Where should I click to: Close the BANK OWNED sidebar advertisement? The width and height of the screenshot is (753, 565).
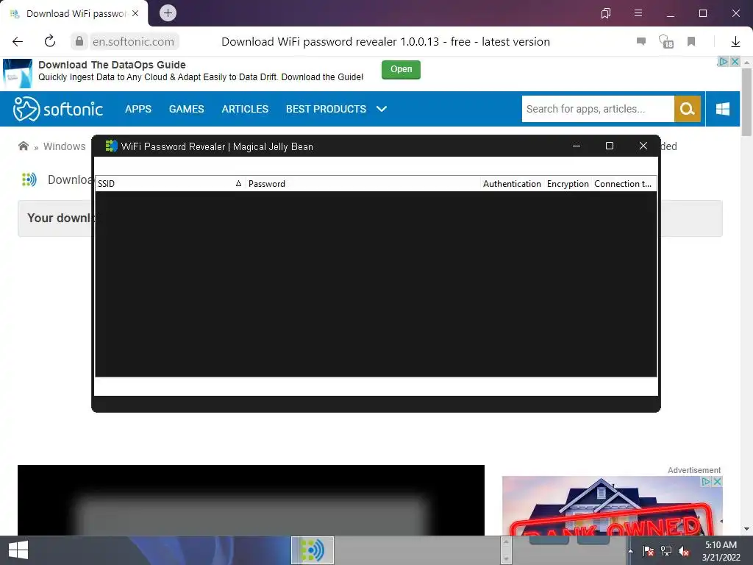click(716, 481)
